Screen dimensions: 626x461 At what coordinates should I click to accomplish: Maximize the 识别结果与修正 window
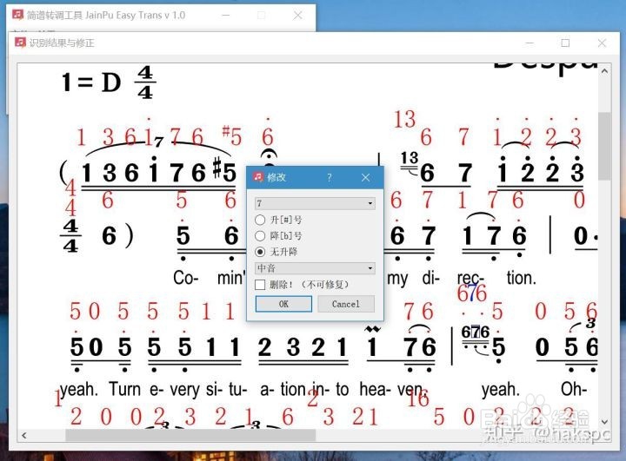pos(565,43)
